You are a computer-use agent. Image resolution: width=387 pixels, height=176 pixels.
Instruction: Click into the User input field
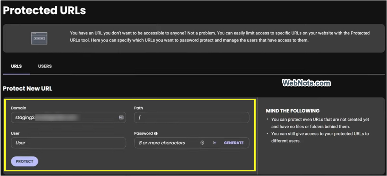(69, 143)
